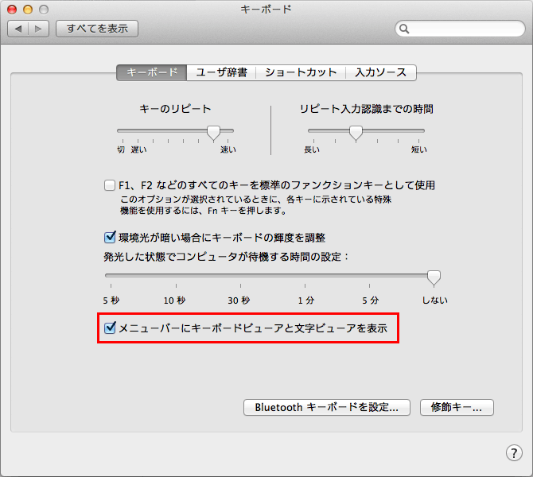
Task: Click the 30 秒 timeout label
Action: click(x=239, y=301)
